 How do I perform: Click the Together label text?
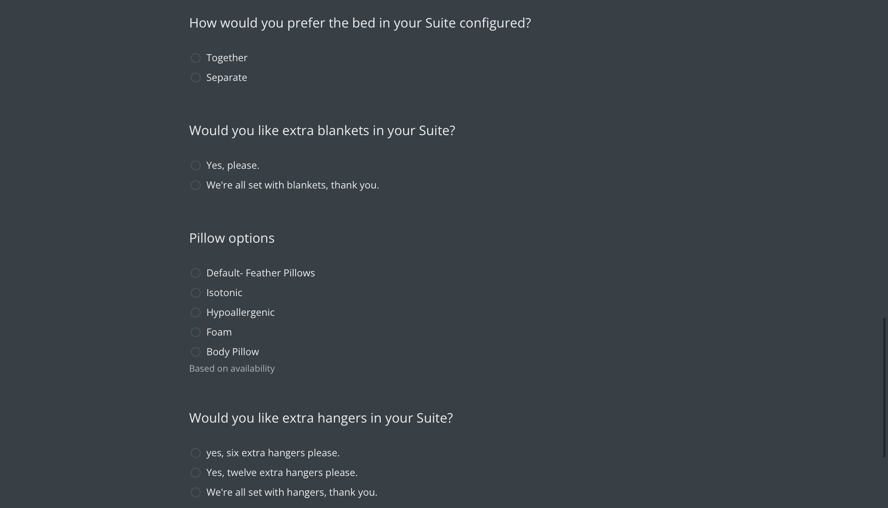pos(227,58)
